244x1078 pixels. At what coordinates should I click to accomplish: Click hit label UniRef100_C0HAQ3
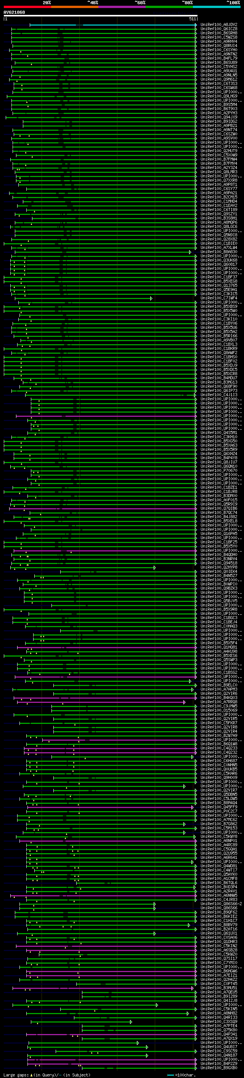pos(218,626)
